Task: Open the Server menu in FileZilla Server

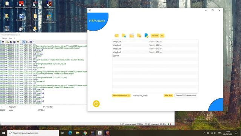Action: 4,39
